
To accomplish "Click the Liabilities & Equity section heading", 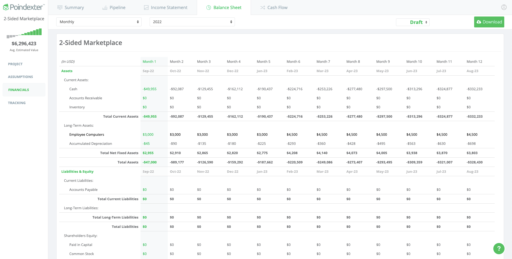I will [77, 171].
